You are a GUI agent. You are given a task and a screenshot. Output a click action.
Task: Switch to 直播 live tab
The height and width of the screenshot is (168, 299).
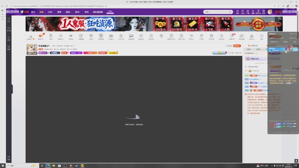[41, 12]
